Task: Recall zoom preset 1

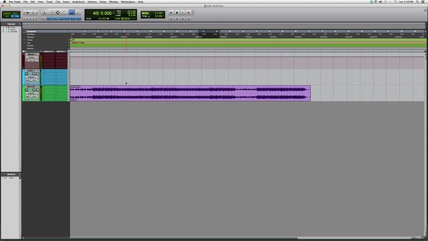Action: point(25,19)
